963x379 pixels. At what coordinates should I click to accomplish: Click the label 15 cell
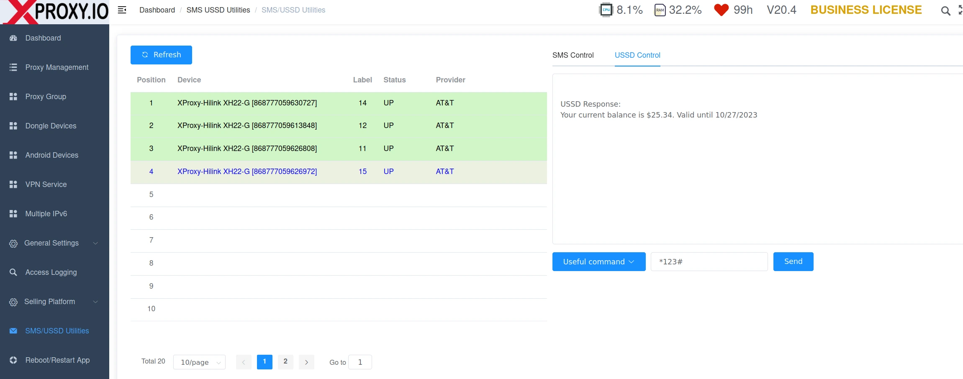coord(362,172)
